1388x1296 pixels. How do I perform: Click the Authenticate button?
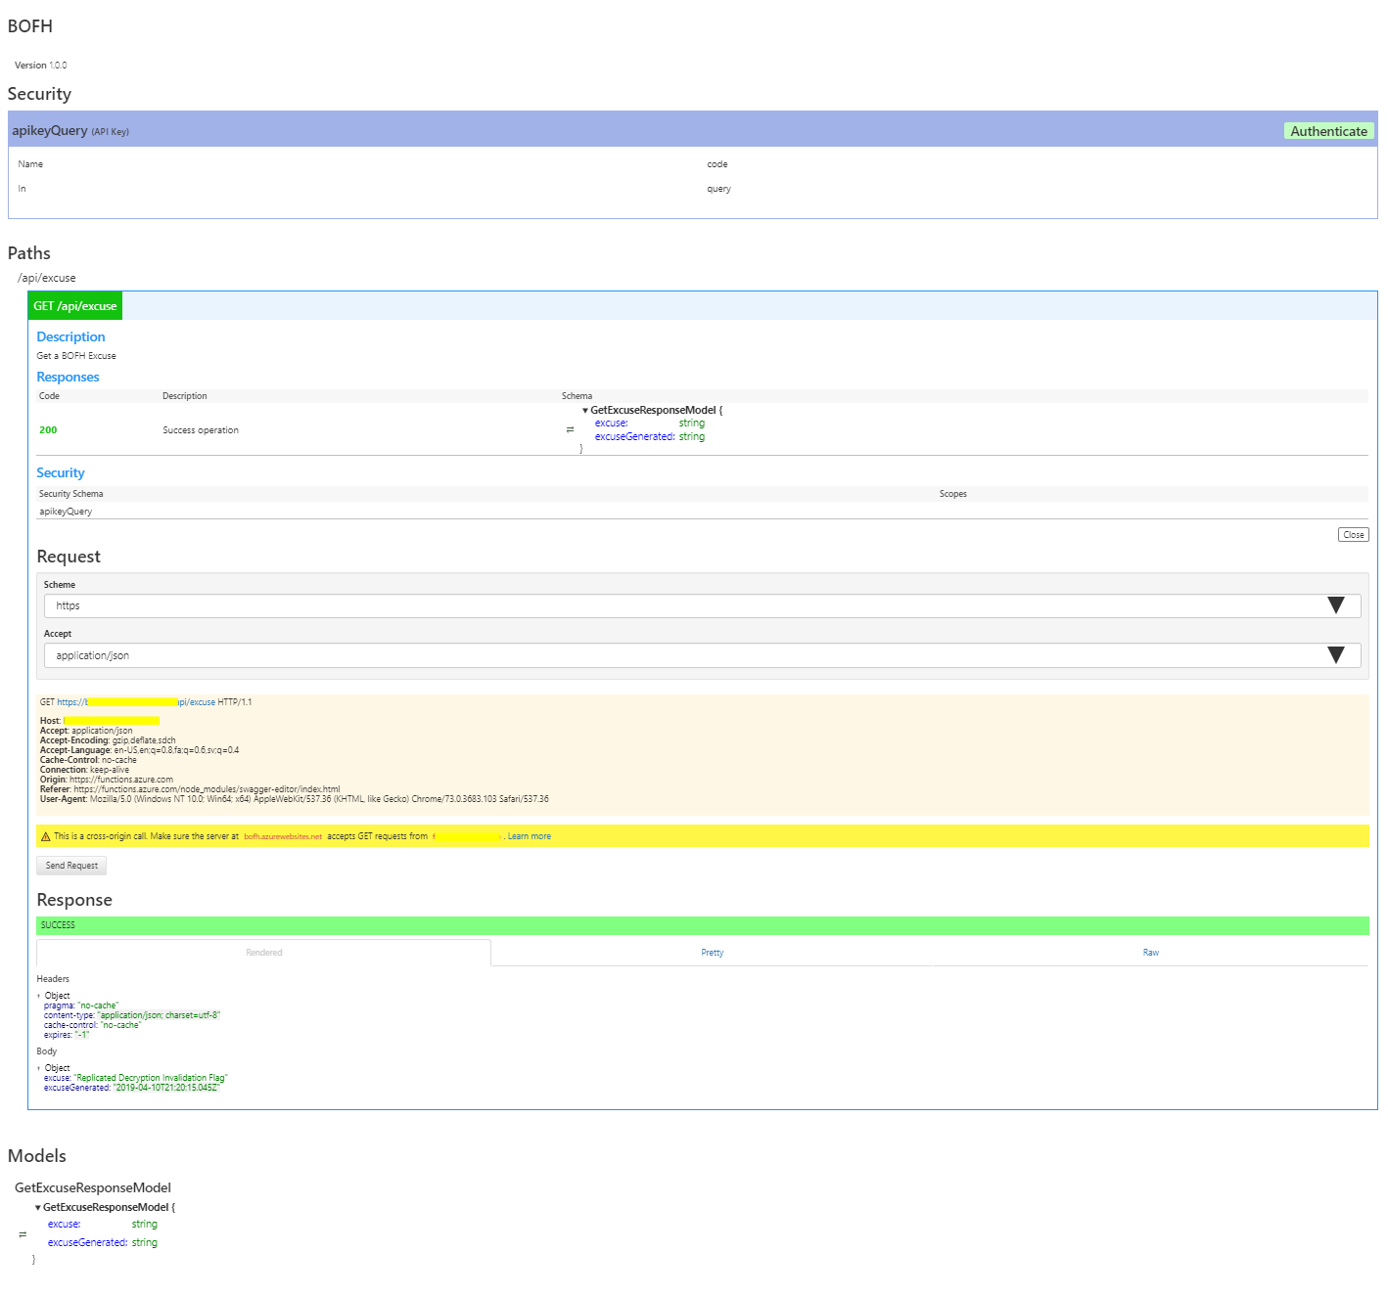[x=1327, y=131]
